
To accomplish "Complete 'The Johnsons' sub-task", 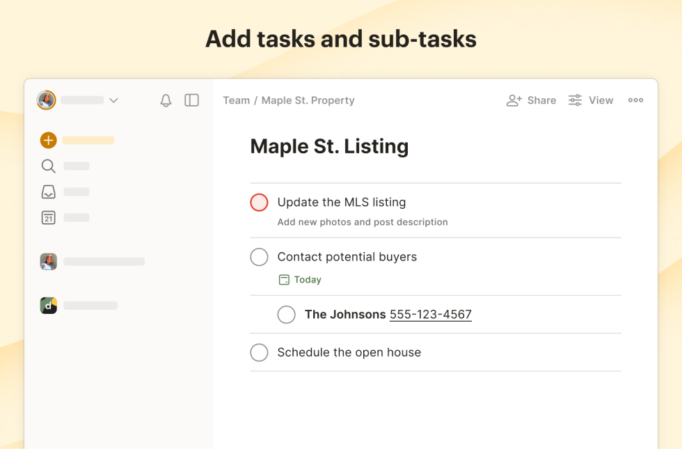I will 287,315.
